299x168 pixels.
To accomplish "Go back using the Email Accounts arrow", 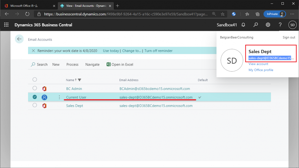I will coord(19,39).
